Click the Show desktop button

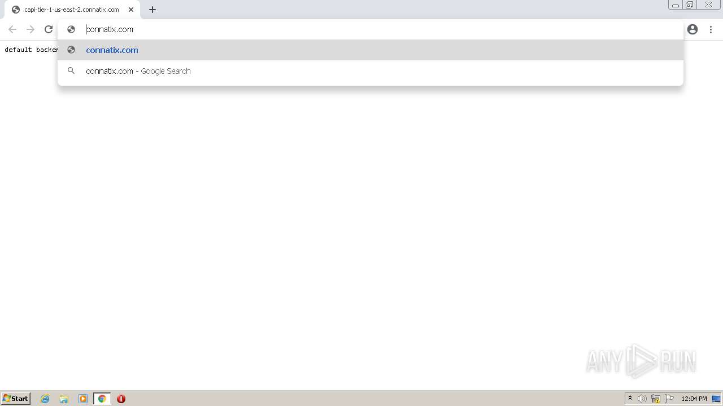tap(716, 399)
